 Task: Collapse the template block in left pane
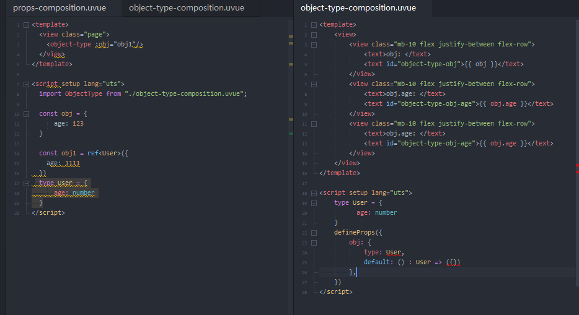pyautogui.click(x=26, y=25)
